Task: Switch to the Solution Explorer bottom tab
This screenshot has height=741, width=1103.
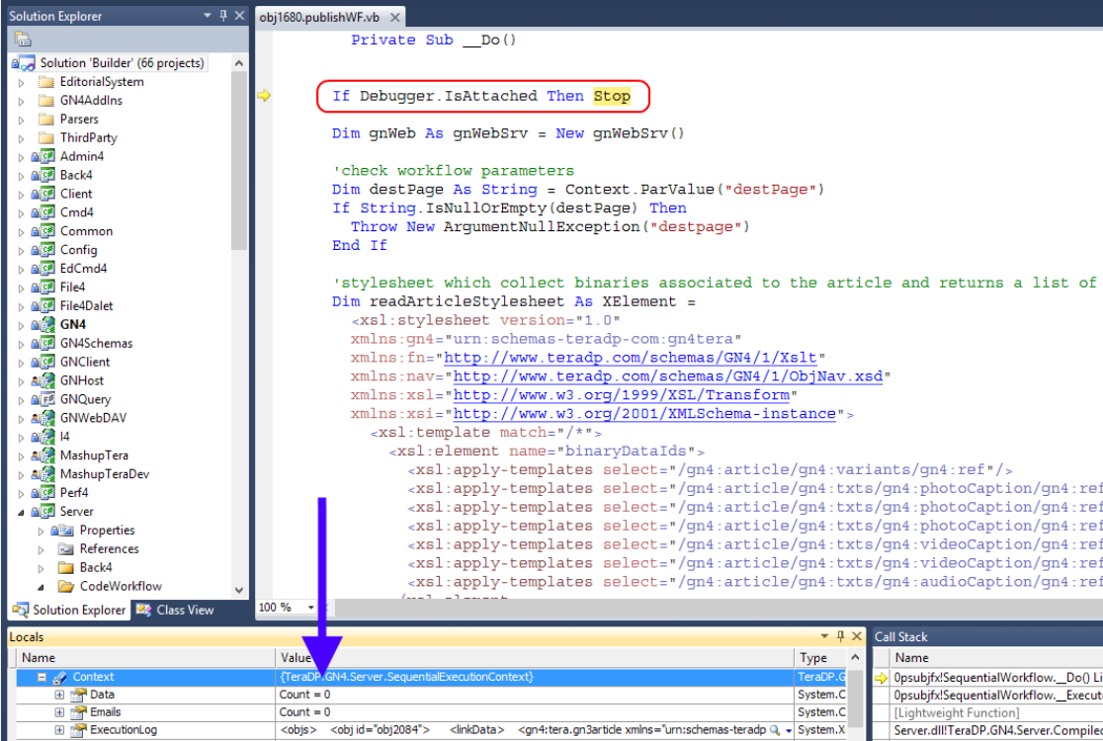Action: pos(69,611)
